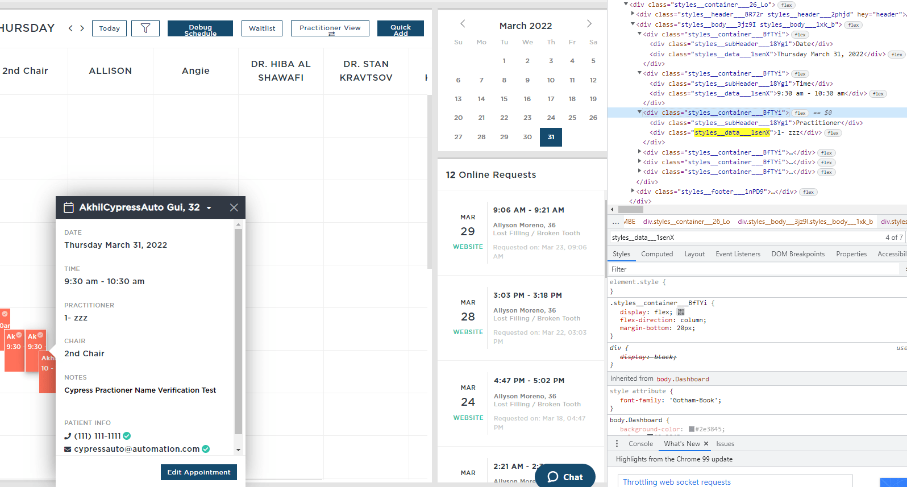Close the What's New drawer tab
The image size is (907, 487).
coord(706,444)
